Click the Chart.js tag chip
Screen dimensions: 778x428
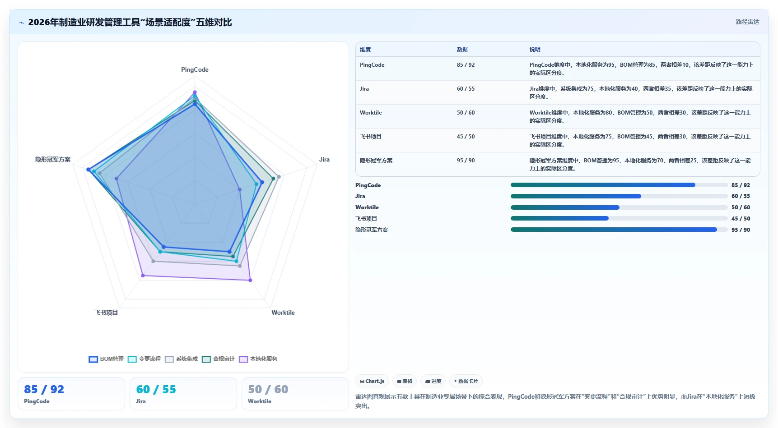point(372,381)
